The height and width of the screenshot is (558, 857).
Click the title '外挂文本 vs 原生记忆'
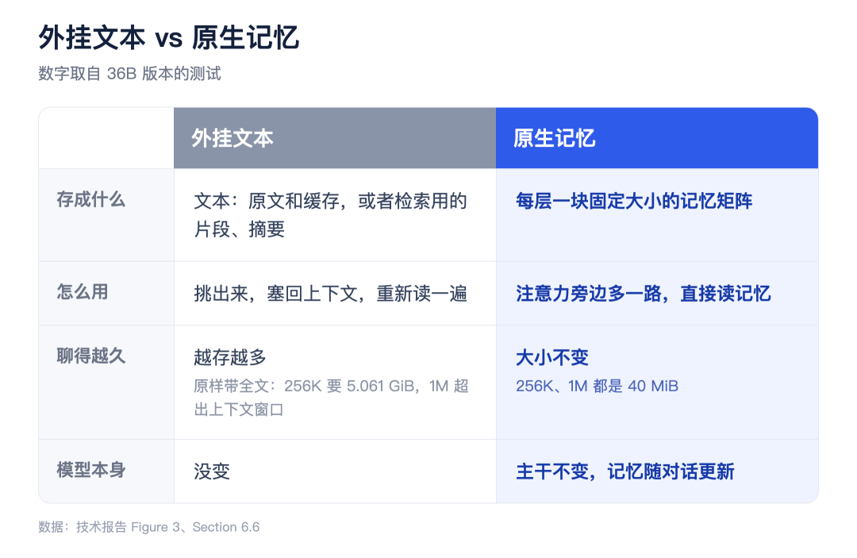click(168, 38)
